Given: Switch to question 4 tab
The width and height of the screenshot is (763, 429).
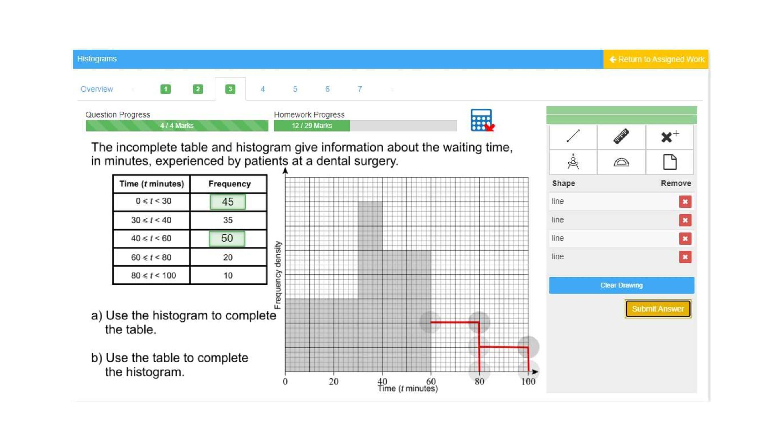Looking at the screenshot, I should coord(262,89).
